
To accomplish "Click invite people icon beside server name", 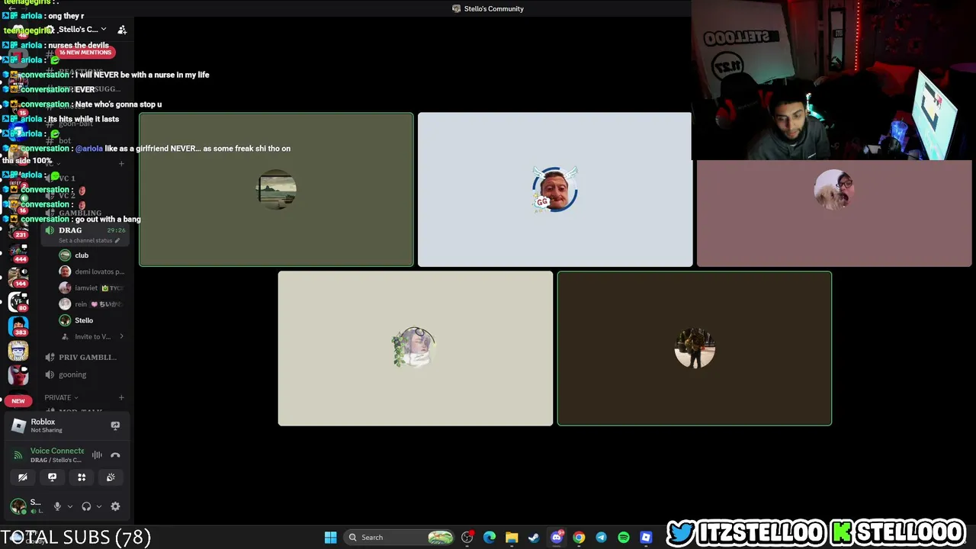I will (x=122, y=30).
